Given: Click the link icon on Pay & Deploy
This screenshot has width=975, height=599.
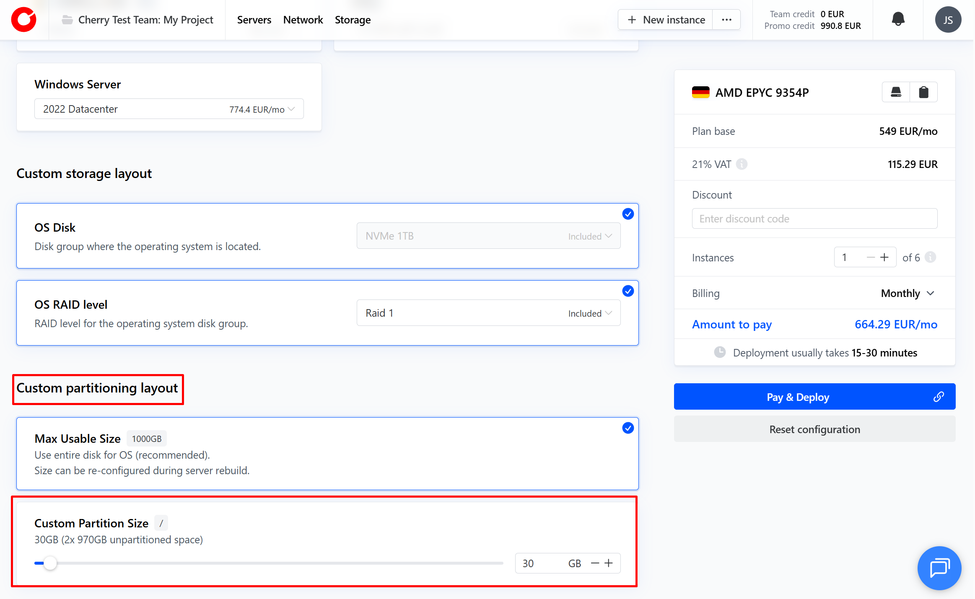Looking at the screenshot, I should (939, 397).
